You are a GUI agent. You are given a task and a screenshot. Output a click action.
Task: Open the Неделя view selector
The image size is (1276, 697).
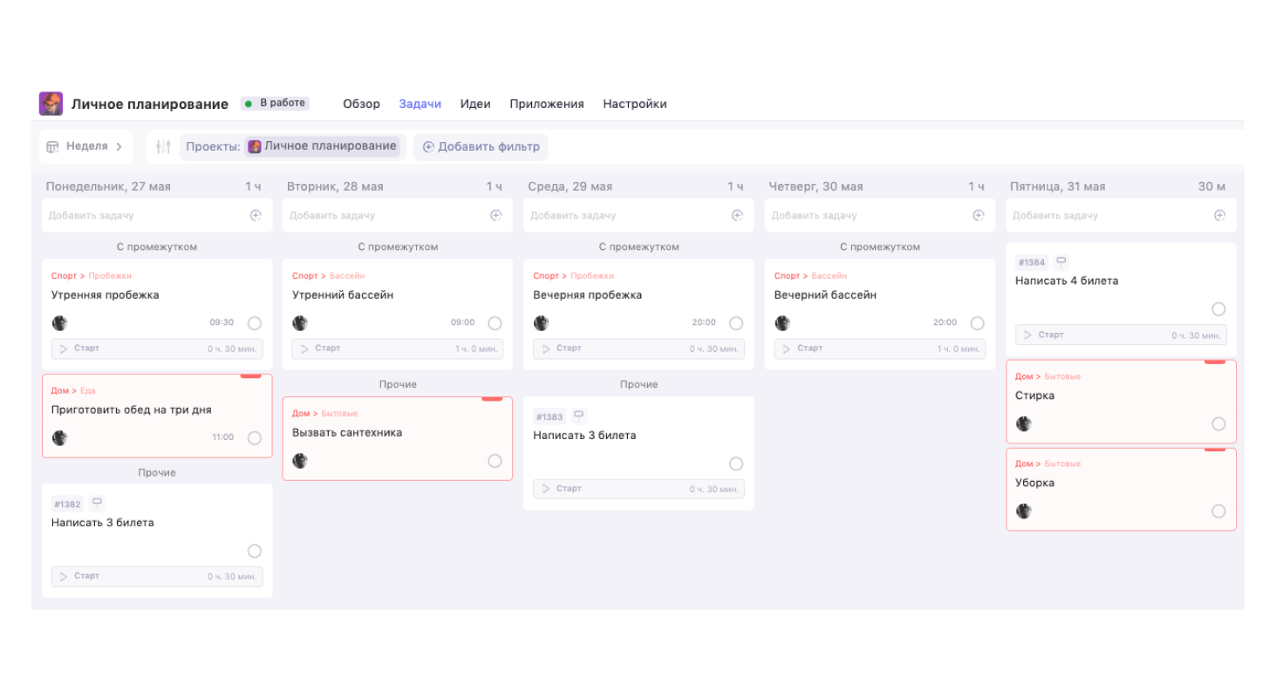(85, 146)
